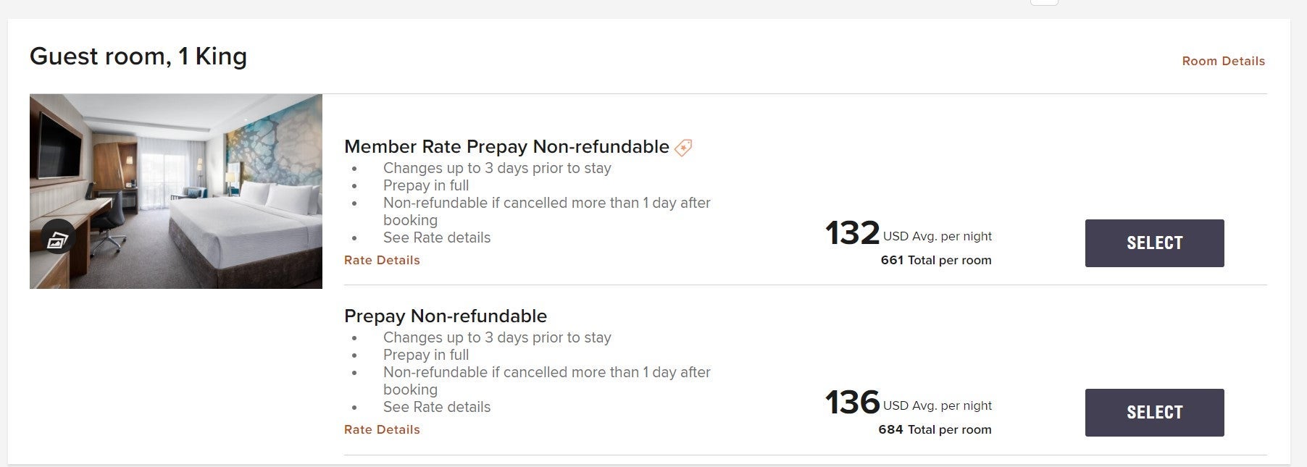
Task: Click the "Guest room, 1 King" heading
Action: point(138,56)
